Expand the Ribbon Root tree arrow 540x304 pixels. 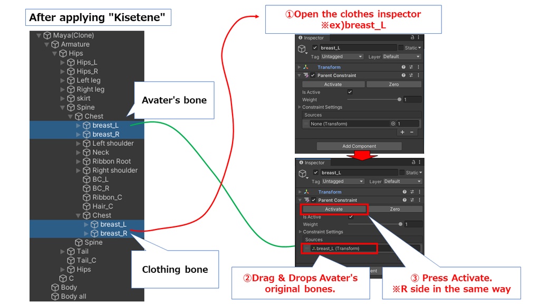78,161
